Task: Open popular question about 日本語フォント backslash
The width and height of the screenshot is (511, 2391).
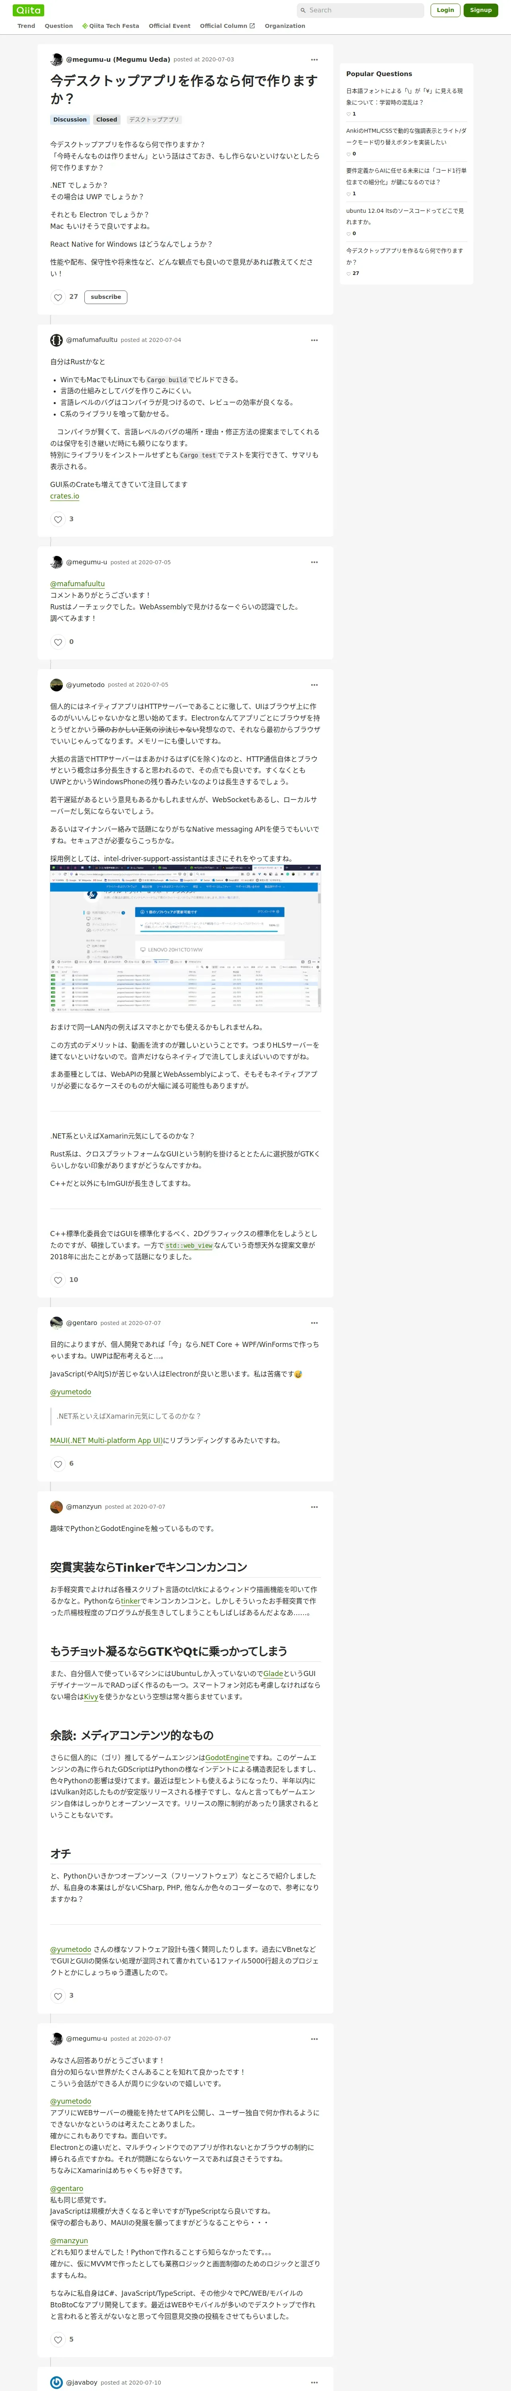Action: pyautogui.click(x=405, y=96)
